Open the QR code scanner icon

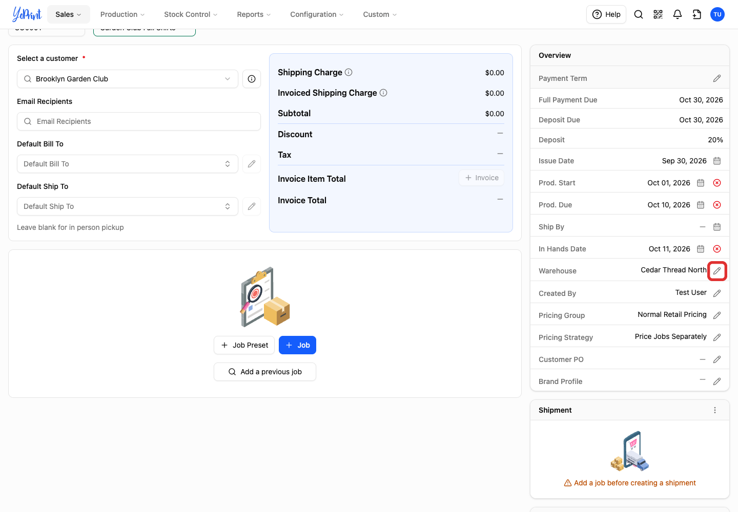[x=658, y=14]
